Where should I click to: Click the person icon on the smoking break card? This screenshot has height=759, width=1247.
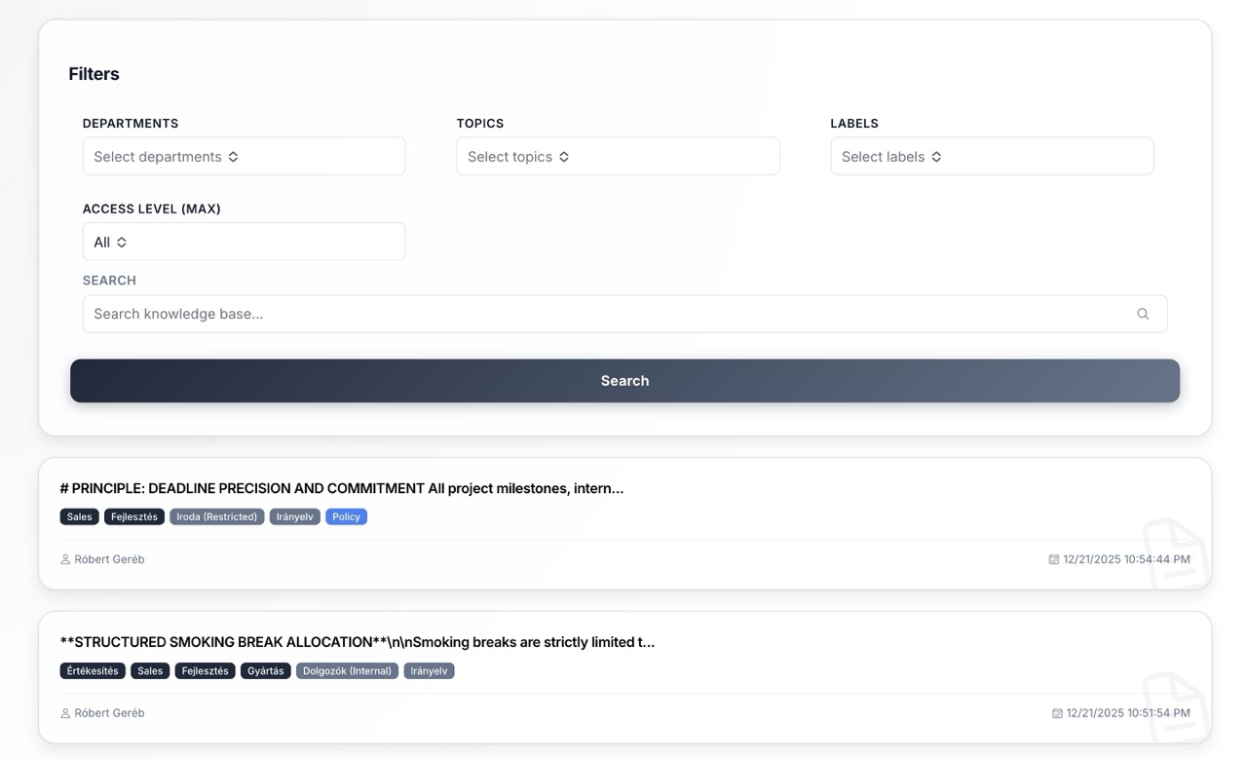[x=65, y=712]
